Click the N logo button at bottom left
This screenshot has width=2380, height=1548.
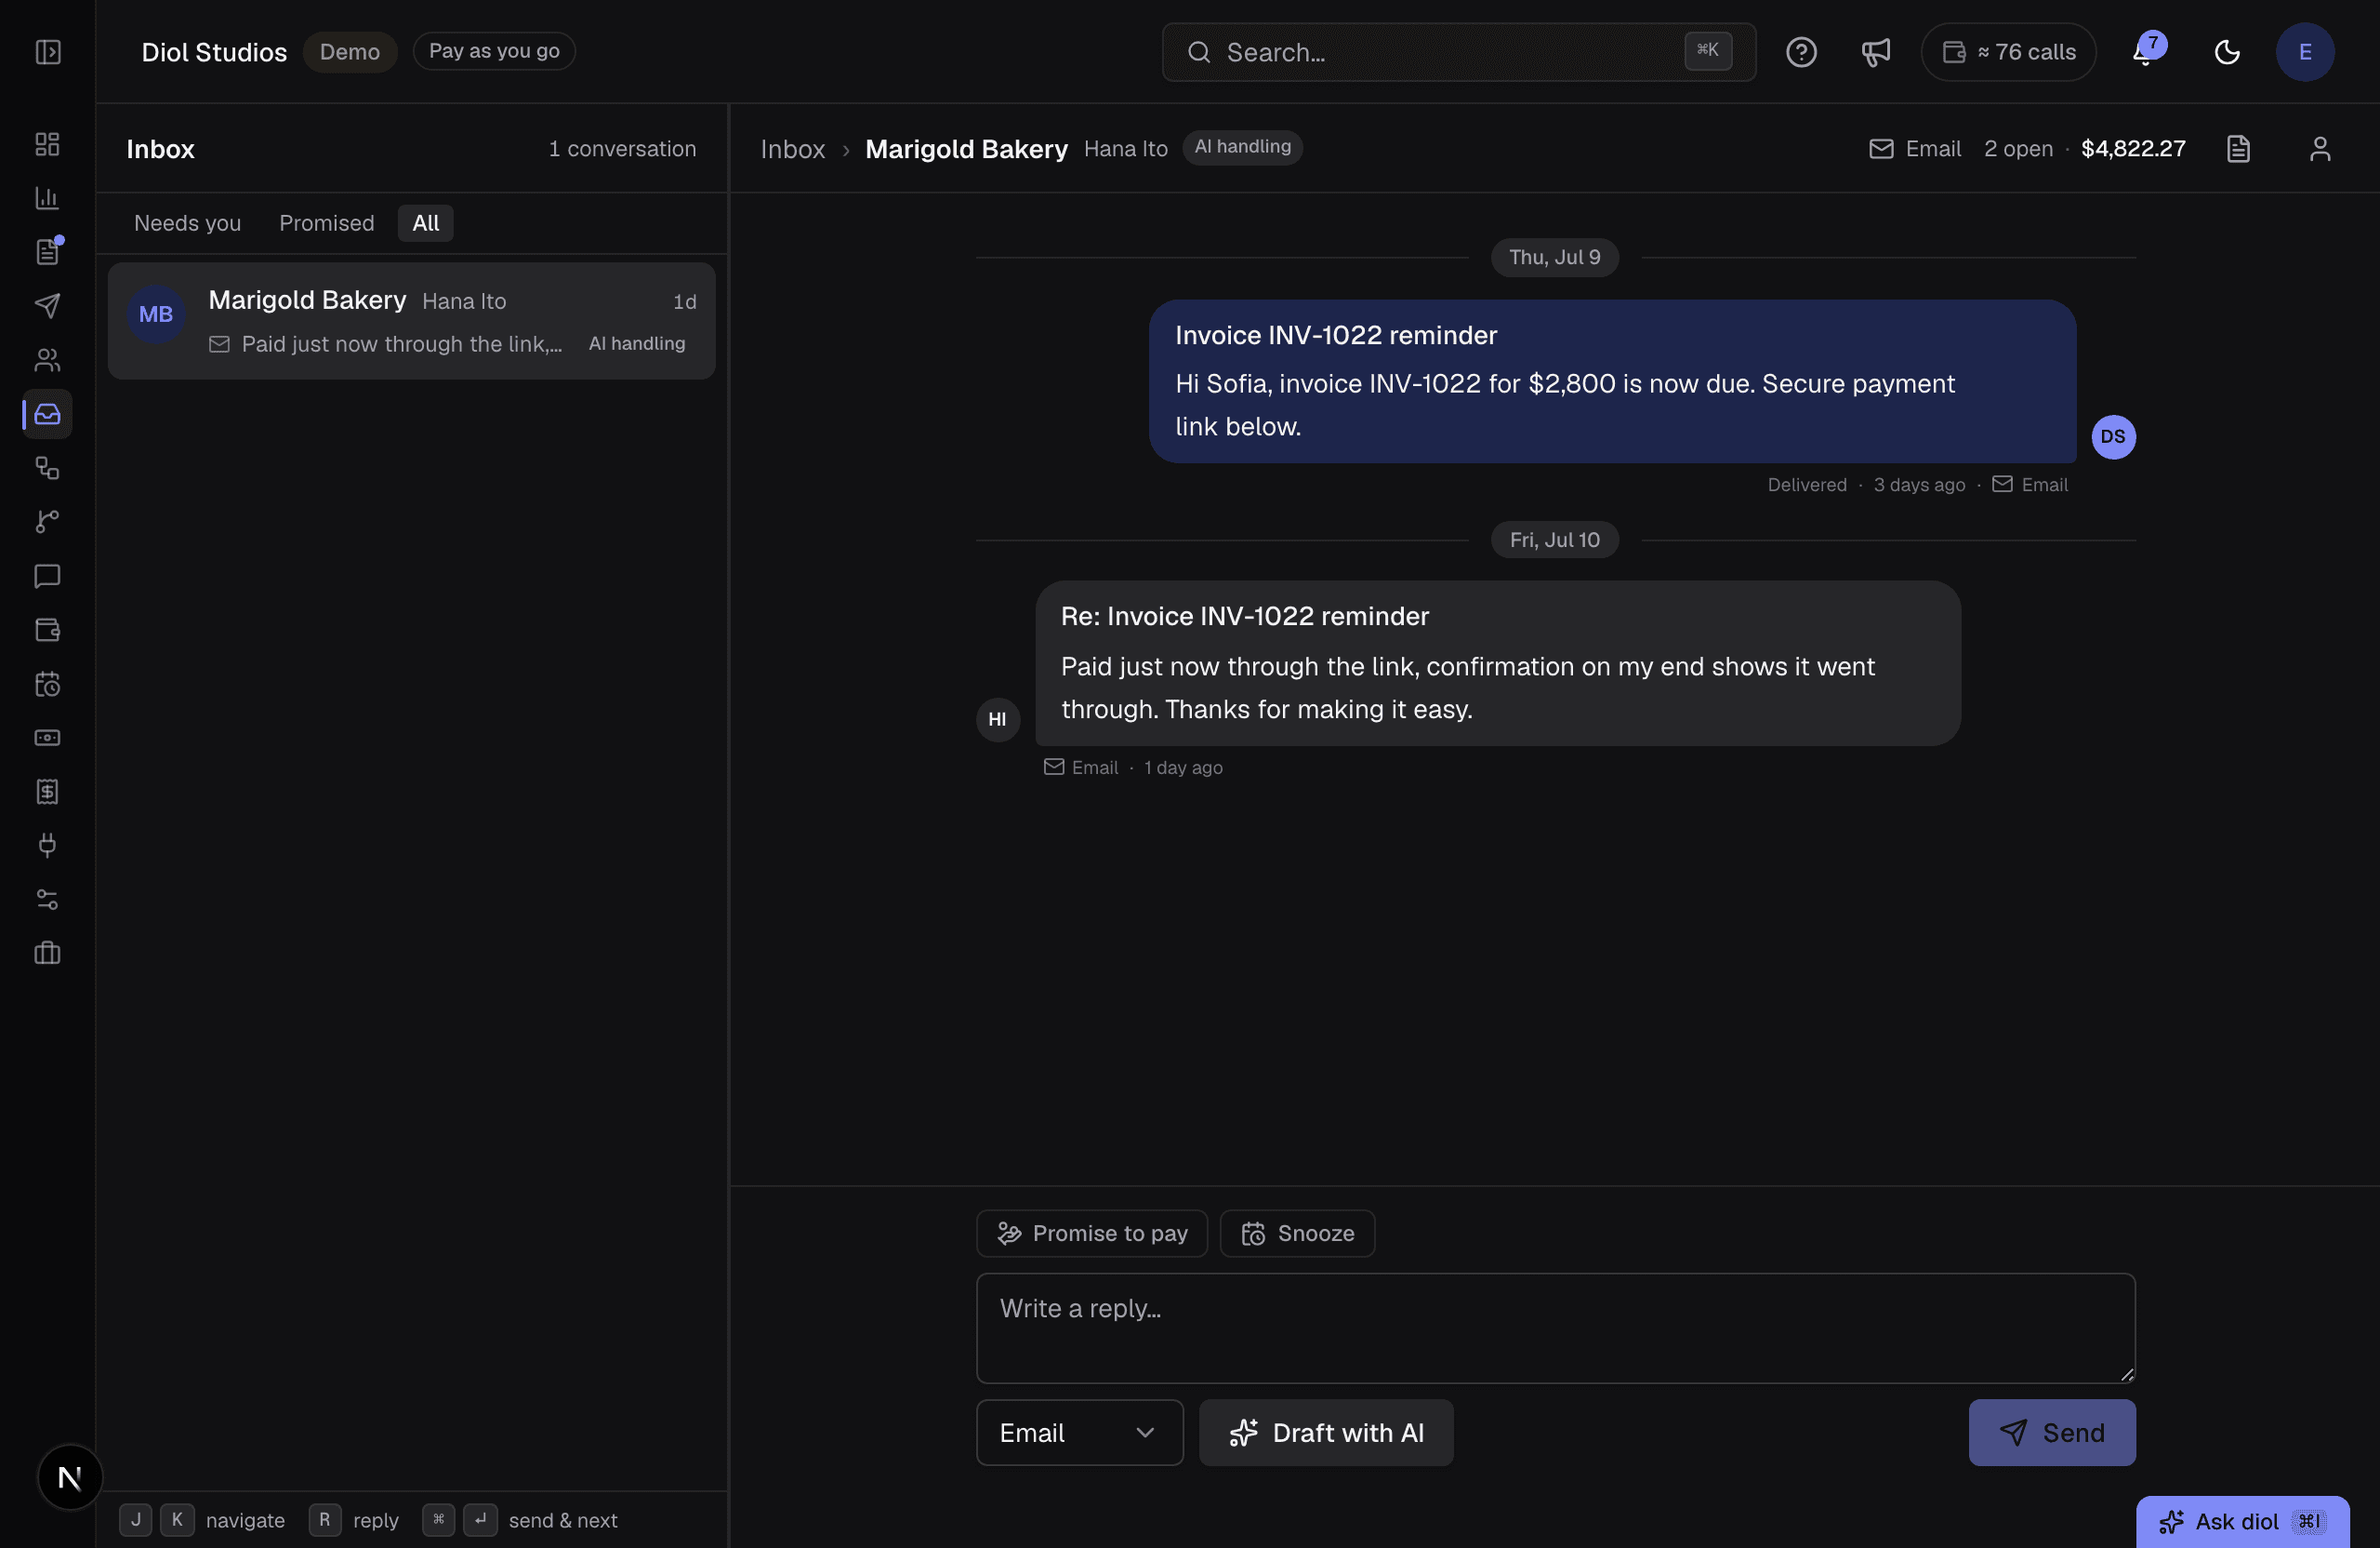[x=70, y=1477]
